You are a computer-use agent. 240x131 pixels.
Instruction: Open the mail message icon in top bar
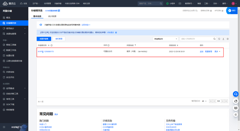coord(180,4)
